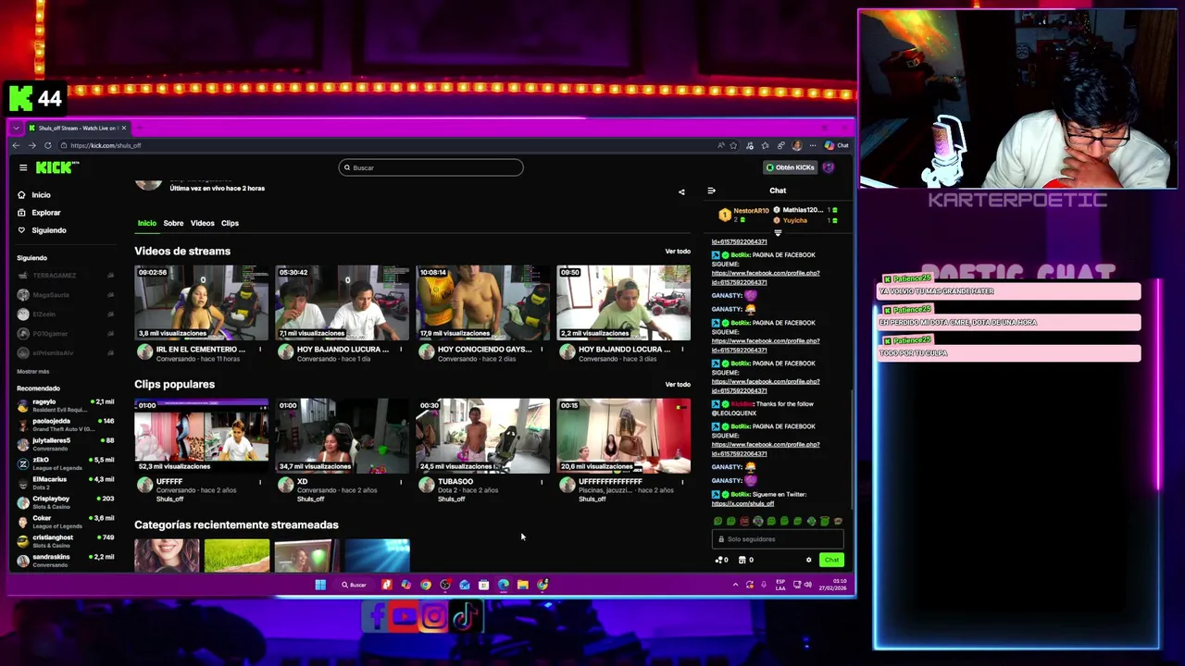The image size is (1185, 666).
Task: Go back in the browser
Action: click(x=16, y=145)
